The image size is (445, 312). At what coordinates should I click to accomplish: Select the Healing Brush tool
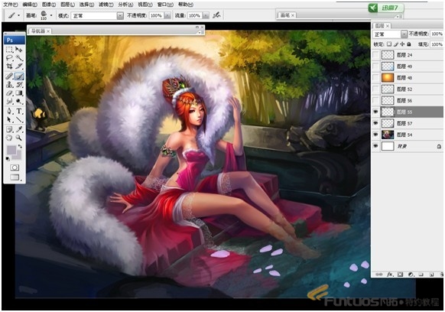coord(10,76)
